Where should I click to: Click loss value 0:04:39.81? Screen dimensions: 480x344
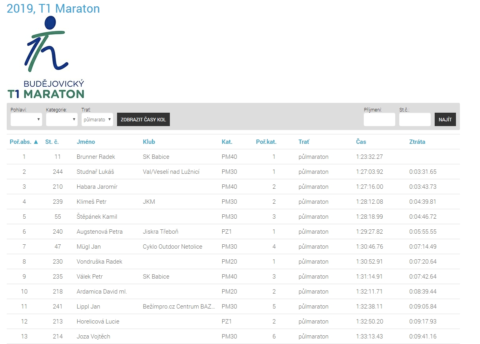pos(423,202)
